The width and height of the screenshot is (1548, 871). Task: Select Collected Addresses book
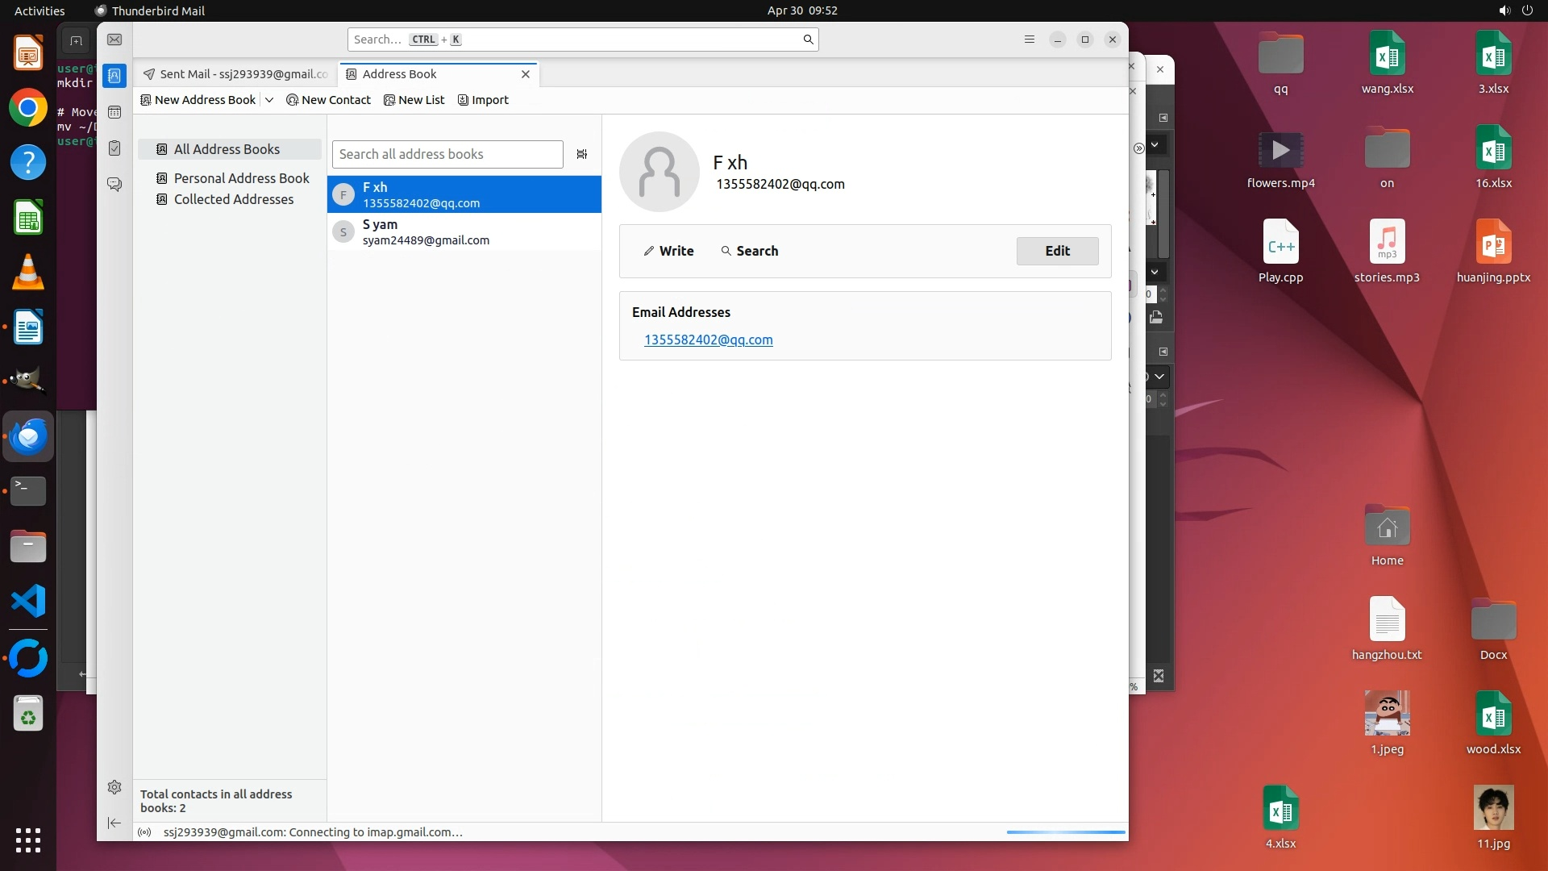click(233, 199)
